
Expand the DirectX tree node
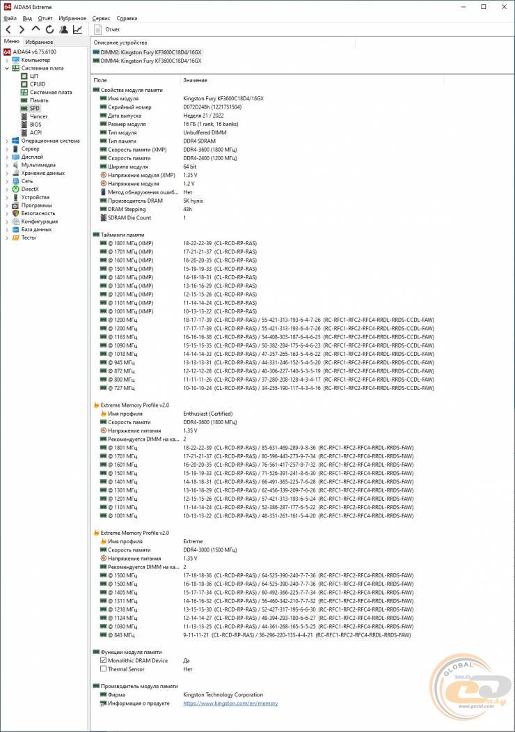[x=6, y=189]
